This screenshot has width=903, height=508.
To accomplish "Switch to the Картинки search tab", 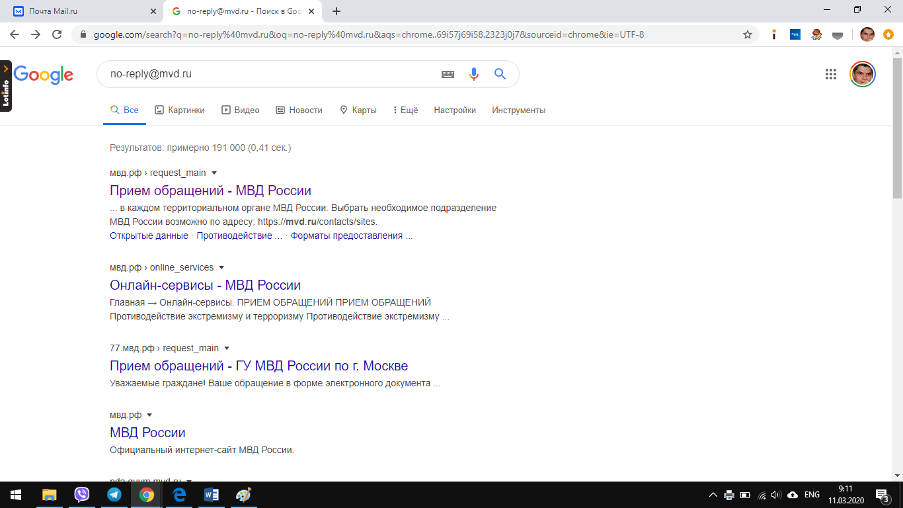I will 179,110.
